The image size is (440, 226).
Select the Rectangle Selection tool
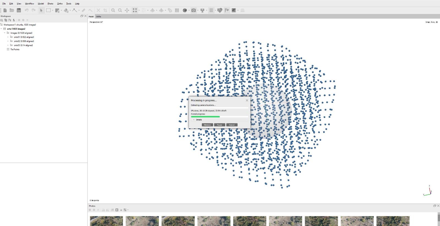click(48, 10)
